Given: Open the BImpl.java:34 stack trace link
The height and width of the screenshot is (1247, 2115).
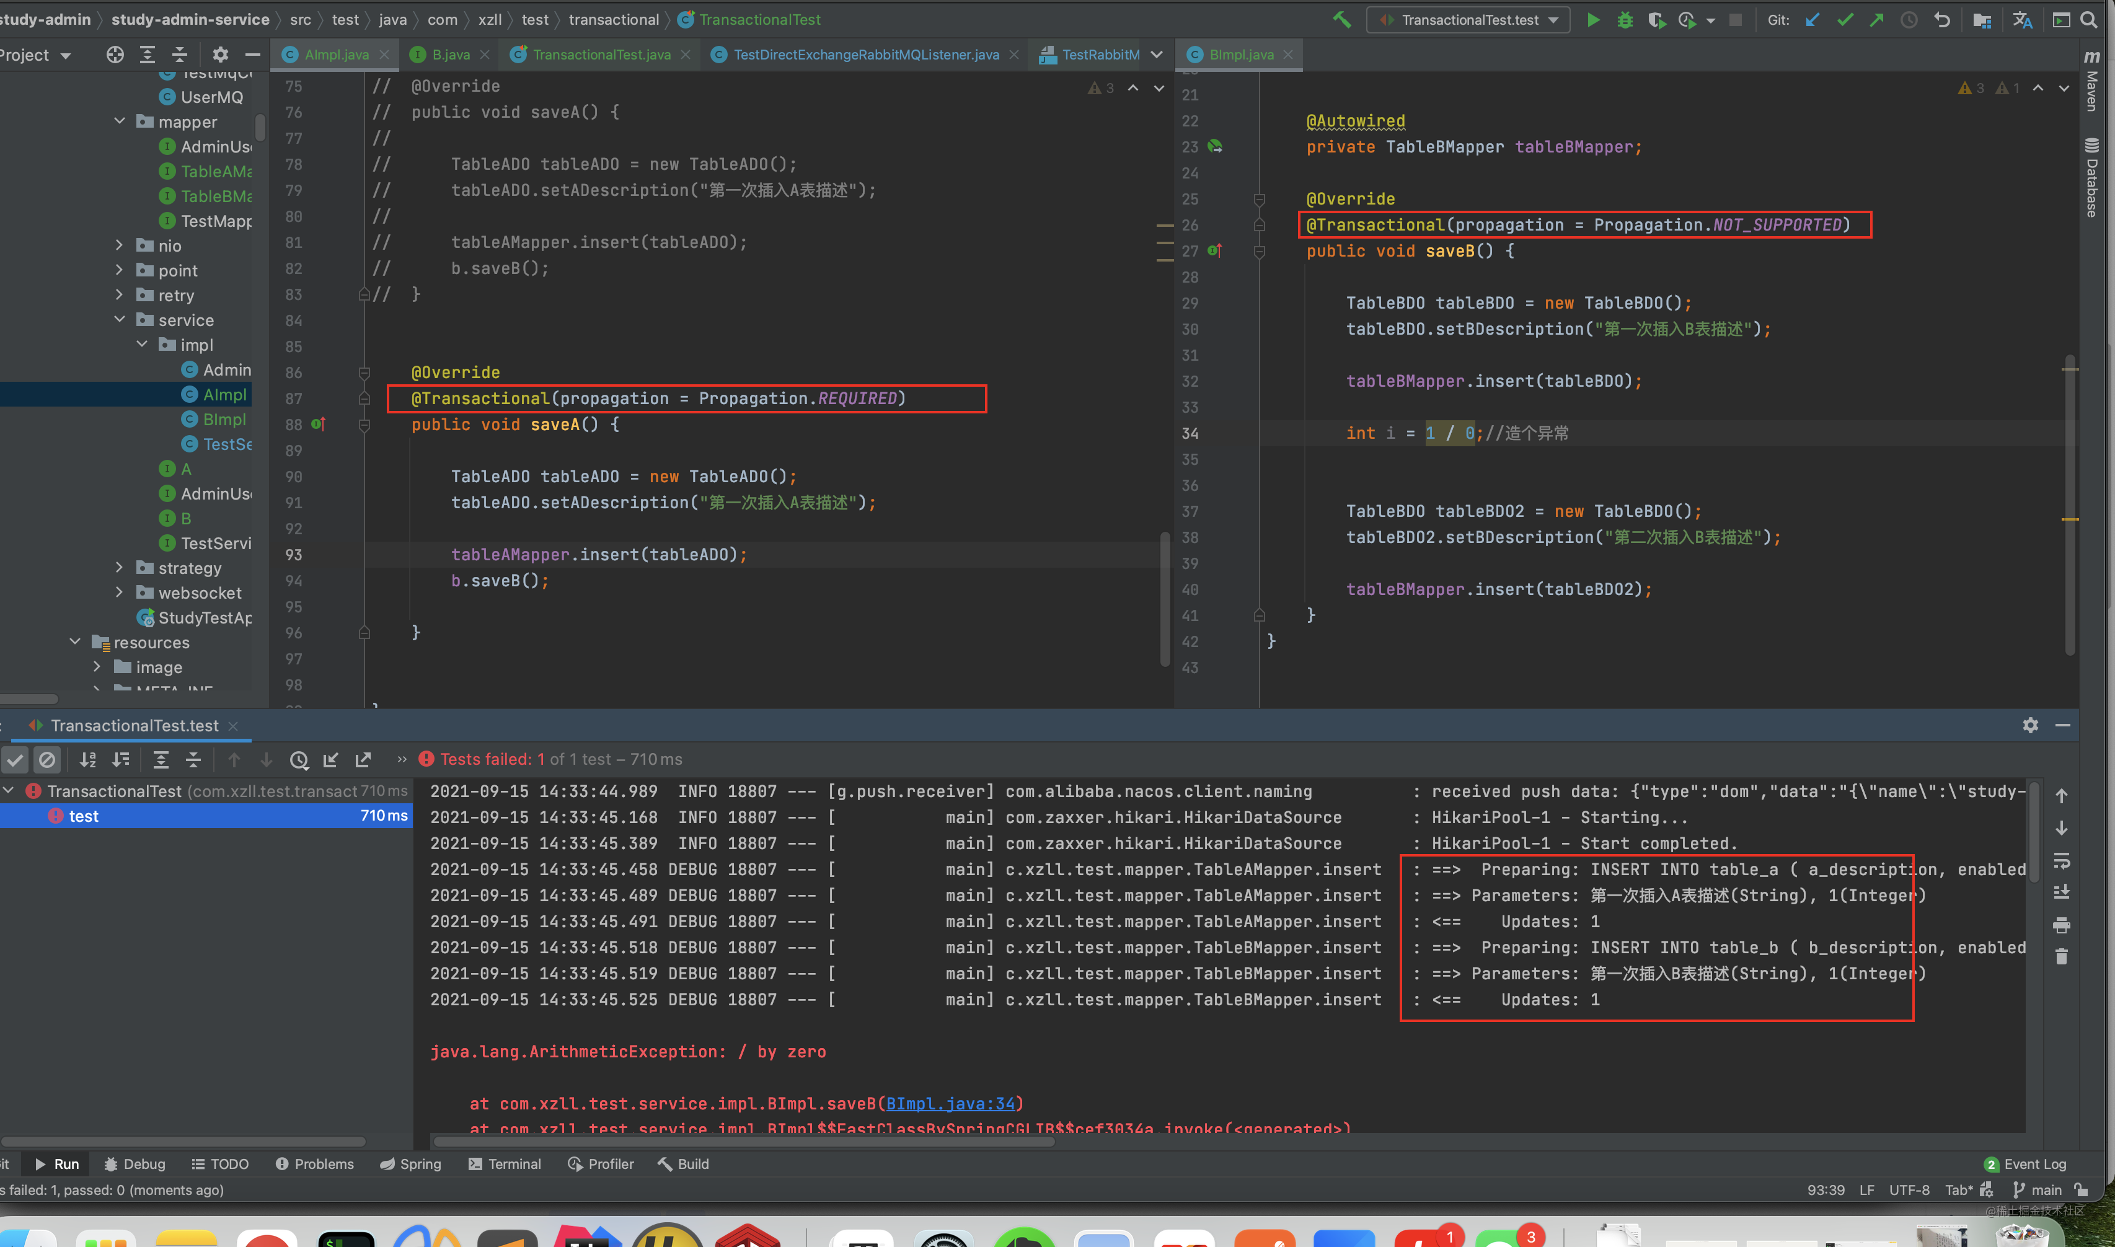Looking at the screenshot, I should (x=950, y=1103).
